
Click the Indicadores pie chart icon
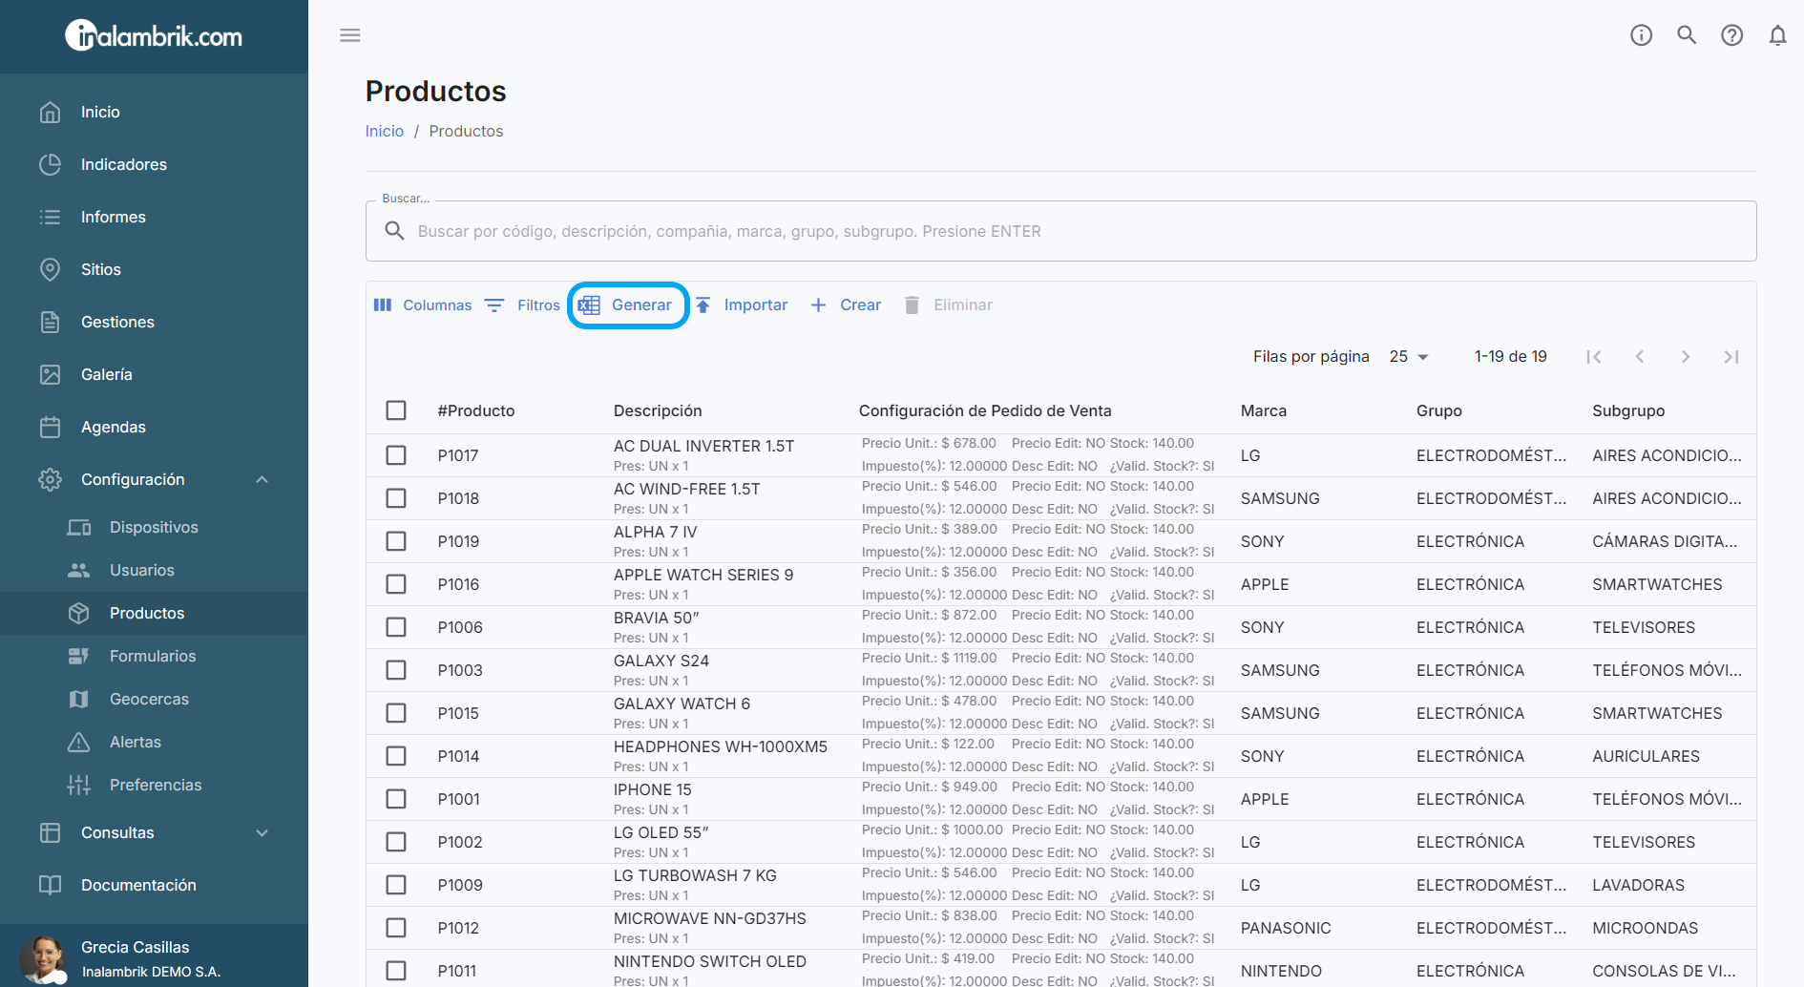pos(51,164)
